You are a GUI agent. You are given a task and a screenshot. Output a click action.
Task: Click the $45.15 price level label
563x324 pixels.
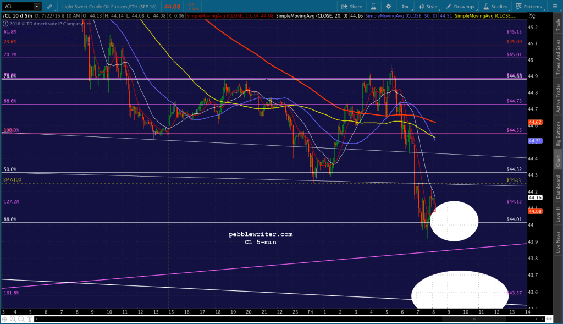[x=514, y=31]
